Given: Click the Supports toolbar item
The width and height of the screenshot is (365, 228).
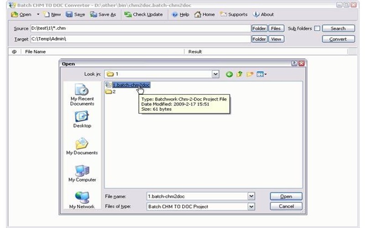Looking at the screenshot, I should tap(234, 15).
